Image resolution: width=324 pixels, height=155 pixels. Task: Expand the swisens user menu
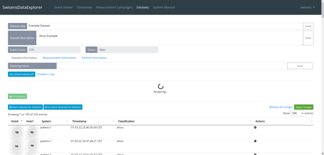(308, 7)
